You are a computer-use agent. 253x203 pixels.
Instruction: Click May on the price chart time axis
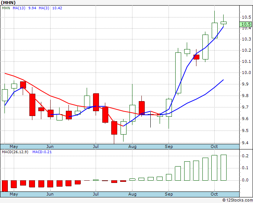click(14, 146)
